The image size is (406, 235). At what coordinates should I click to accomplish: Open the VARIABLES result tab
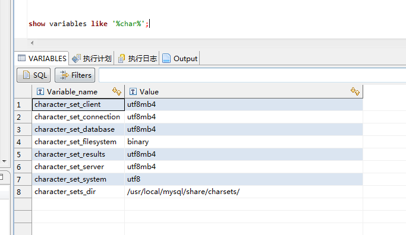[42, 58]
